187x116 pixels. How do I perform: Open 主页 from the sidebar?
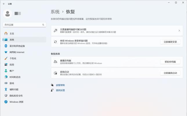[x=24, y=34]
